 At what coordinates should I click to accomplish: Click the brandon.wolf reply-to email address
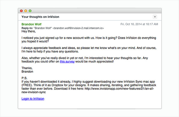pyautogui.click(x=78, y=28)
